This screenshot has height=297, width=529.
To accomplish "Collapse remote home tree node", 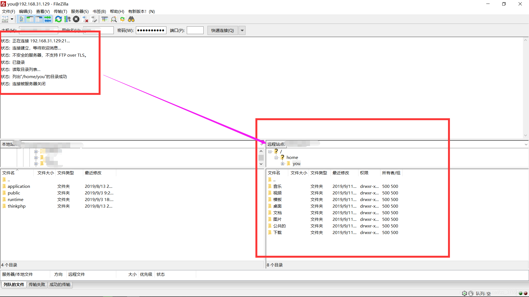I will tap(276, 158).
